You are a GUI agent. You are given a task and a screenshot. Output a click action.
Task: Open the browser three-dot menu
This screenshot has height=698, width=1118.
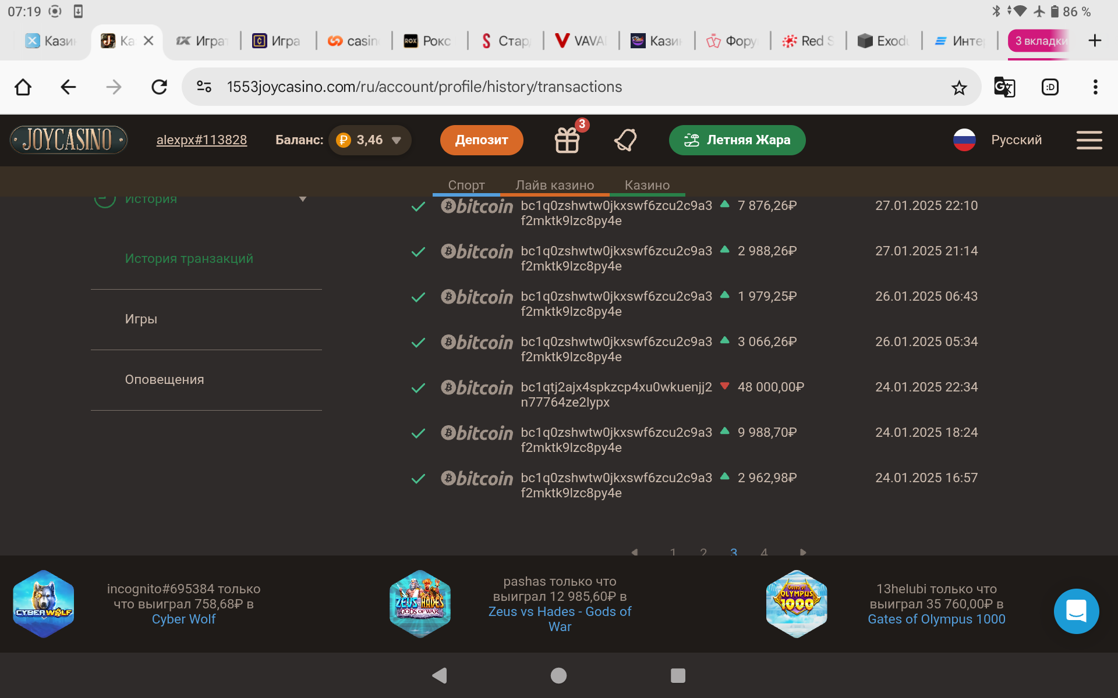click(1095, 87)
